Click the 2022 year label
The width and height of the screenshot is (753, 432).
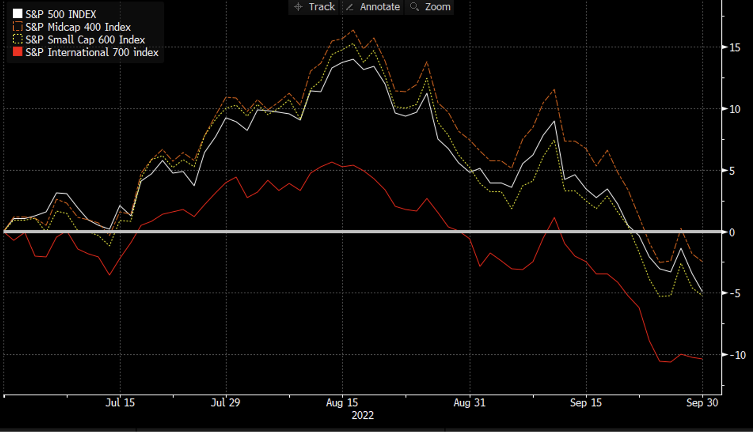(362, 415)
